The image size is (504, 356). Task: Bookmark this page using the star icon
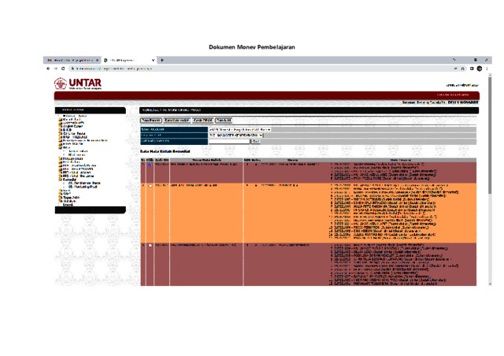(x=462, y=69)
